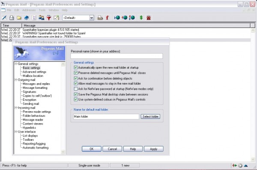Click the MDI child window icon in menu bar
Viewport: 257px width, 170px height.
click(x=3, y=10)
